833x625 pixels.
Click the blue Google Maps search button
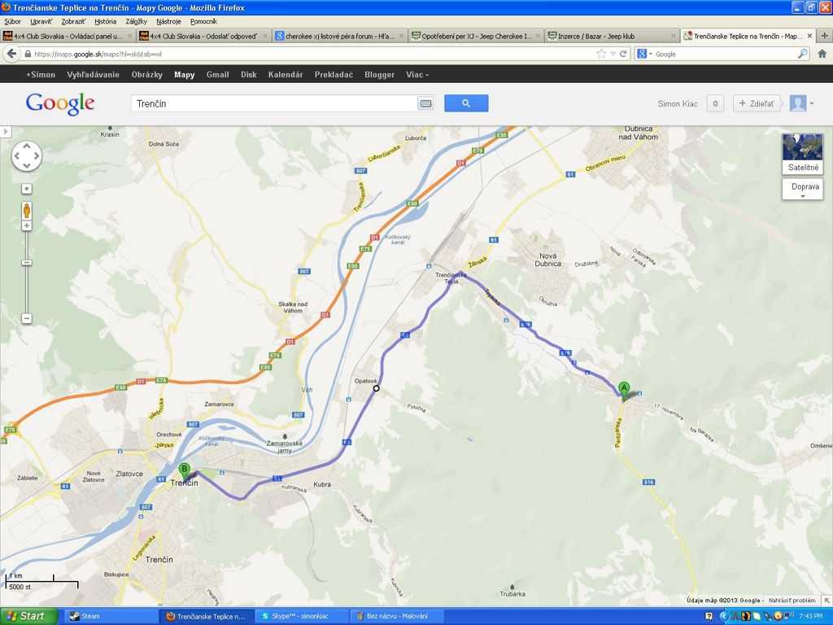[466, 103]
